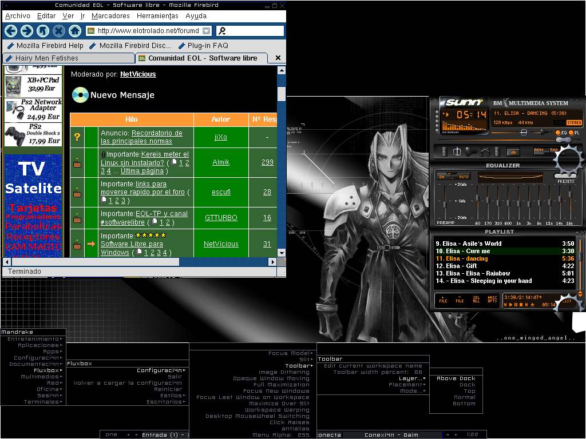
Task: Click the add file button in playlist
Action: pos(443,300)
